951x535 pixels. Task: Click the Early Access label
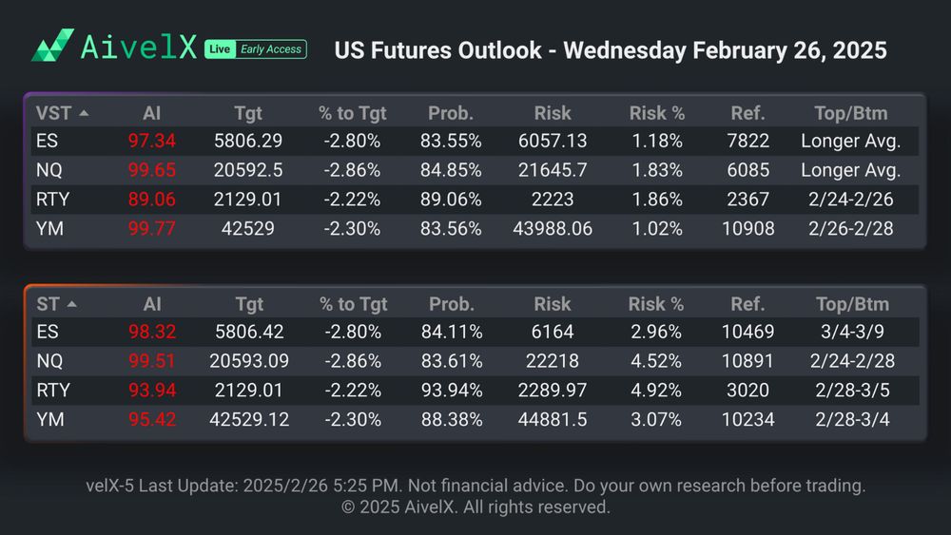270,49
